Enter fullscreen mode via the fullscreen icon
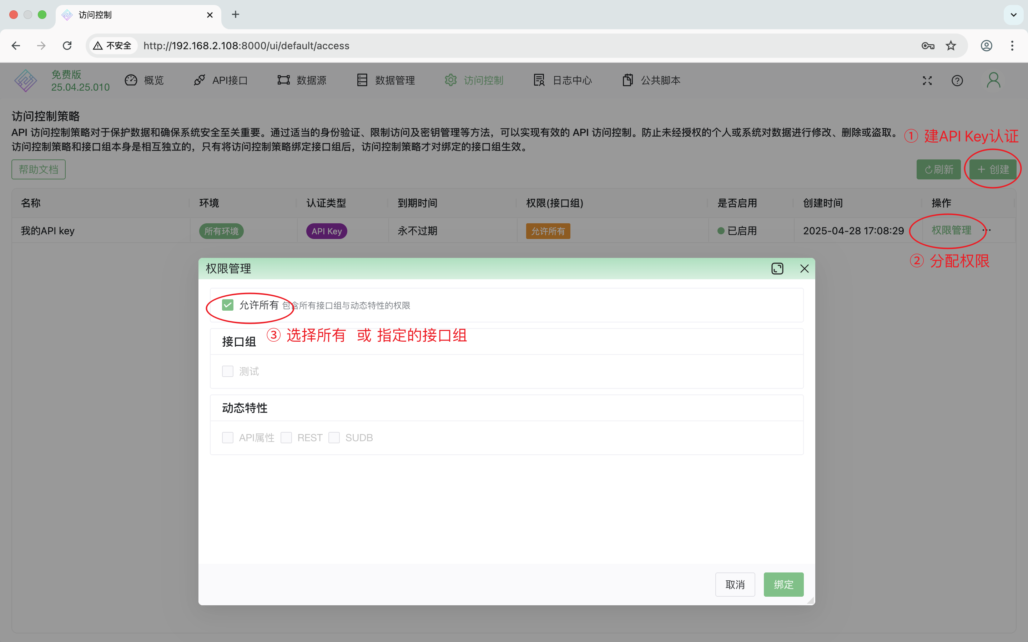Screen dimensions: 1028x642 [927, 81]
